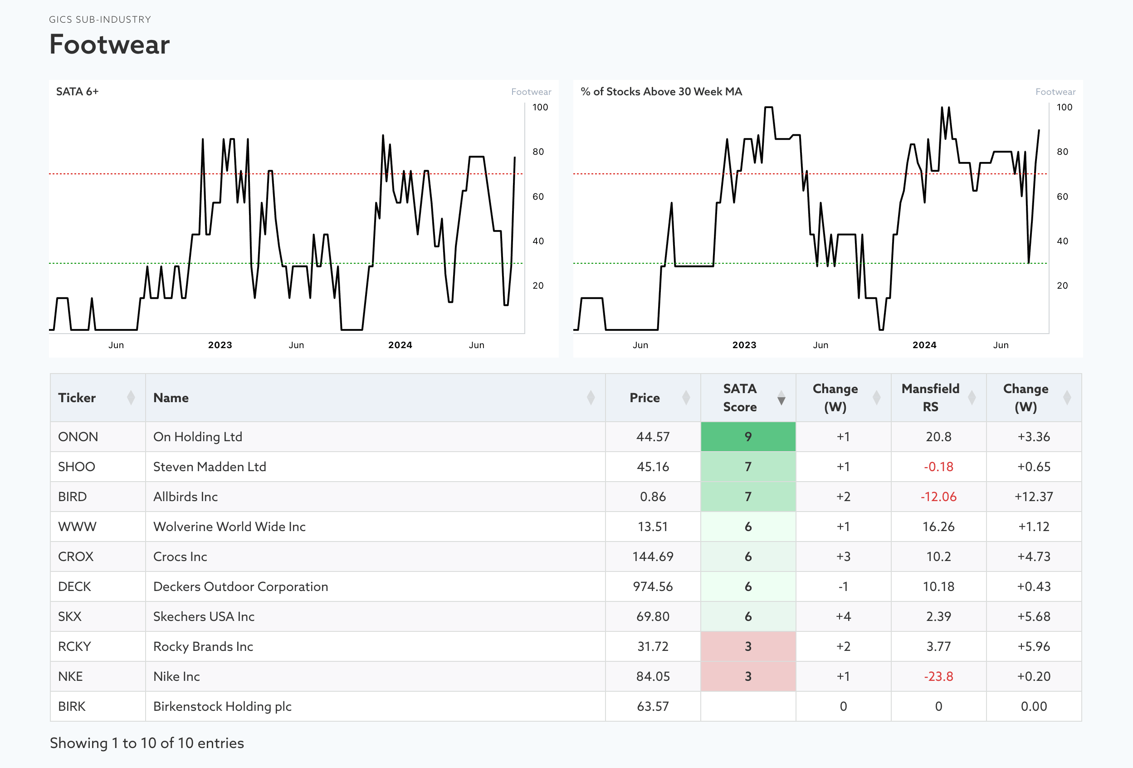This screenshot has width=1133, height=768.
Task: Click Rocky Brands SATA score 3 cell
Action: click(748, 646)
